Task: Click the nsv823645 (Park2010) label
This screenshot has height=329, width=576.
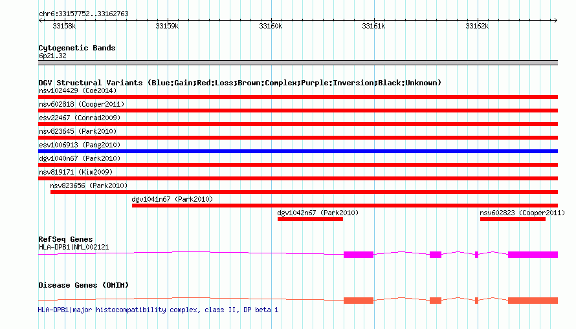Action: (x=78, y=131)
